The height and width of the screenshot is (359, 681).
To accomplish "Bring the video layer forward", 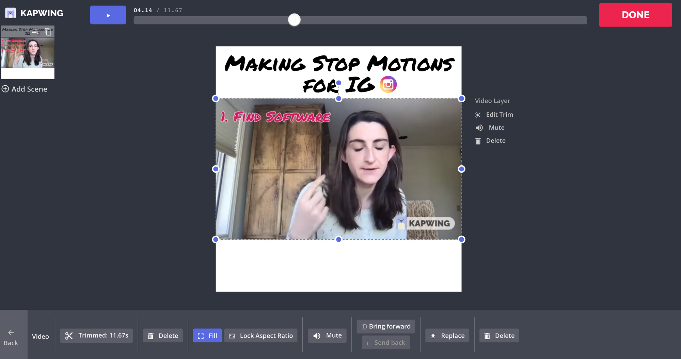I will point(386,326).
